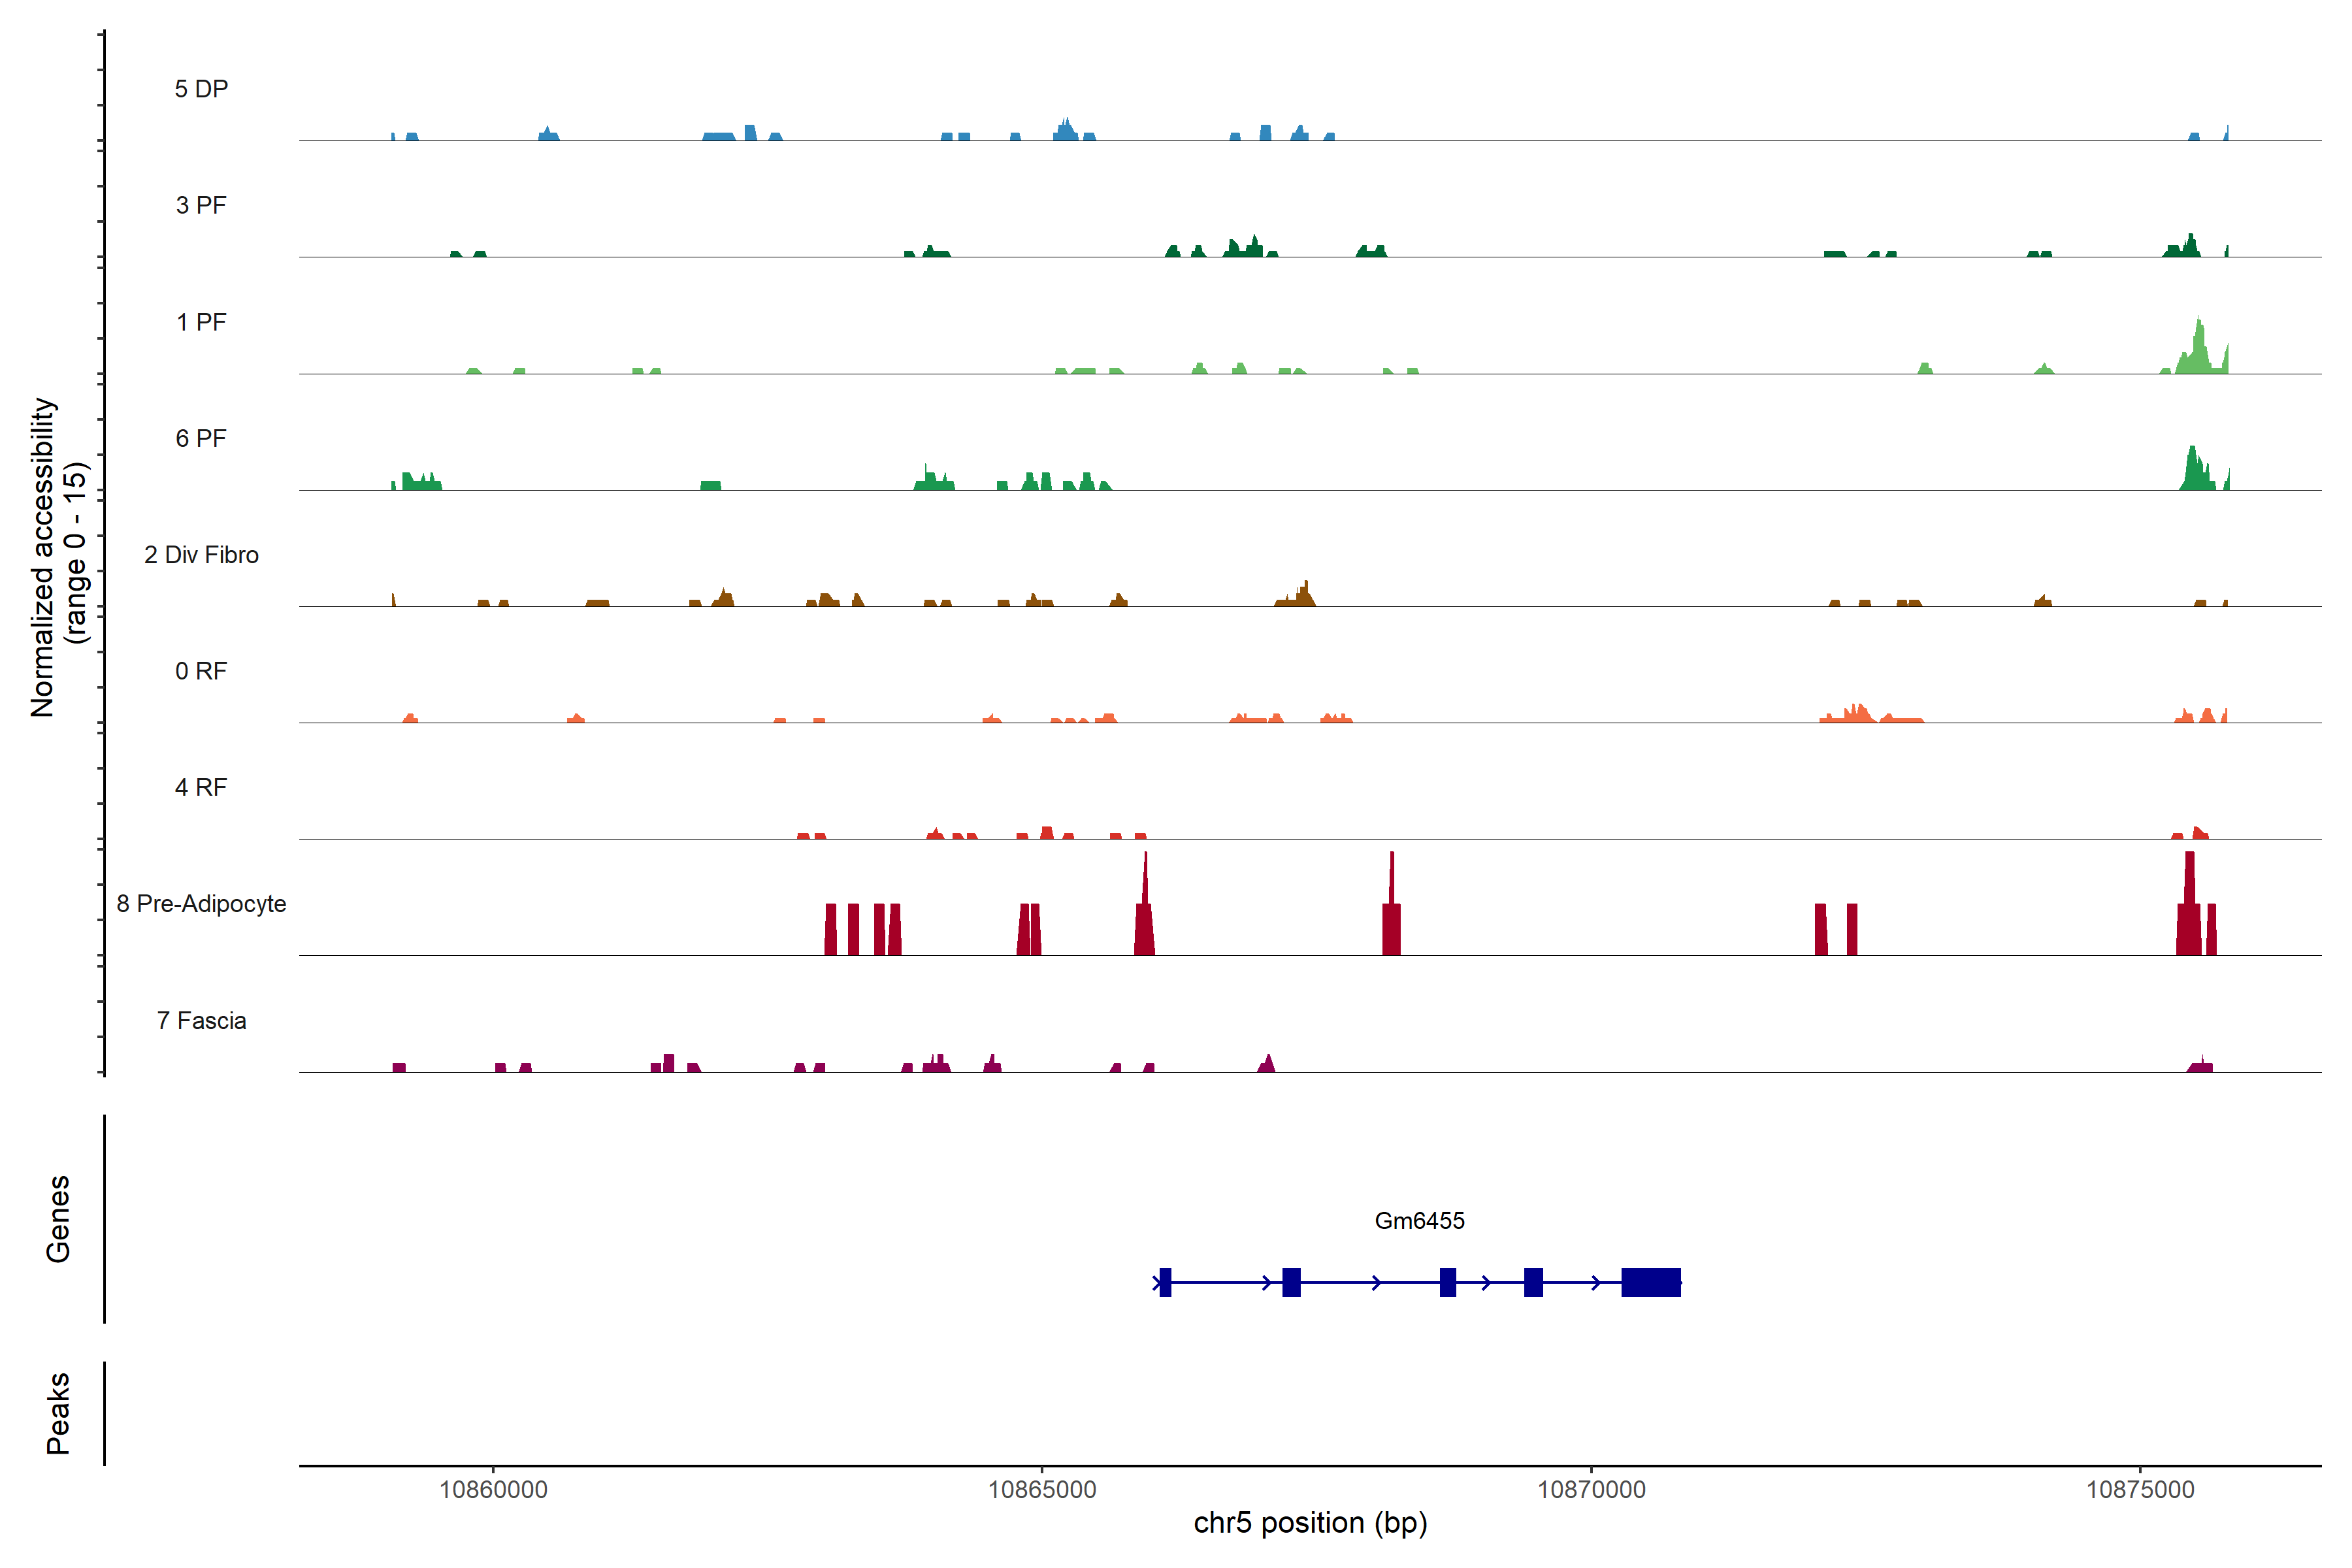Click the Gm6455 gene name
The image size is (2352, 1568).
coord(1419,1220)
